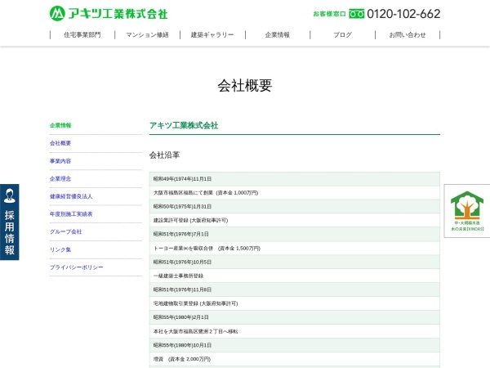Select the 本社を大阪市福島区鷺洲 移転 row
The image size is (490, 368).
coord(295,331)
